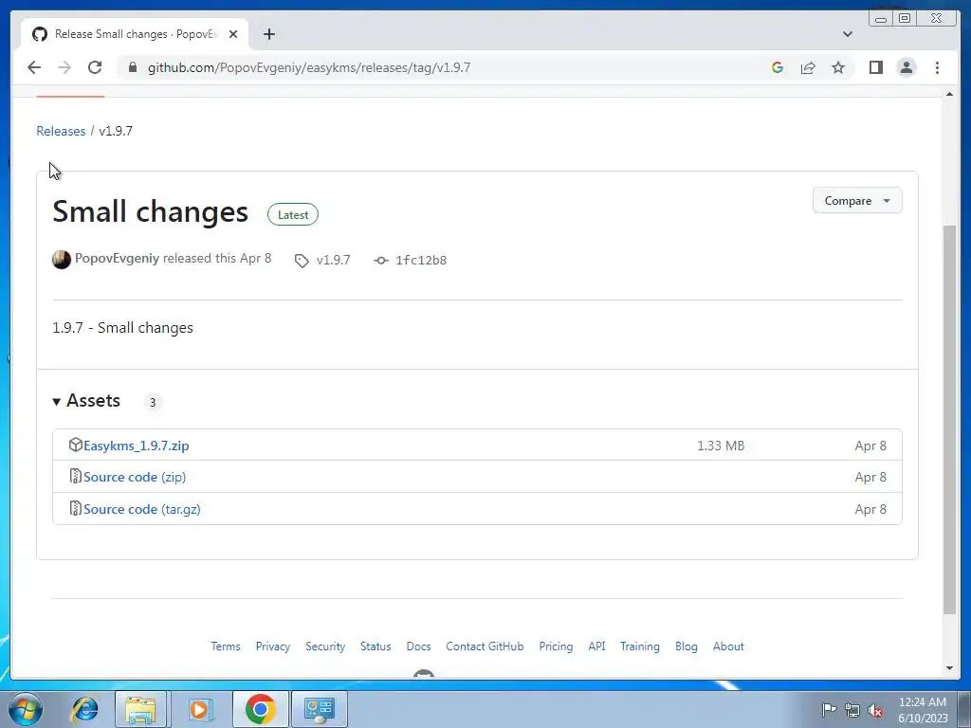Open the Docs footer link
971x728 pixels.
418,646
